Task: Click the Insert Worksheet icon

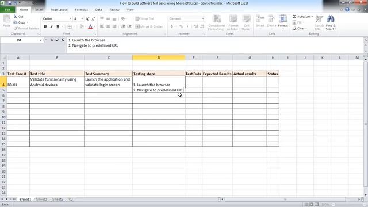Action: click(71, 200)
